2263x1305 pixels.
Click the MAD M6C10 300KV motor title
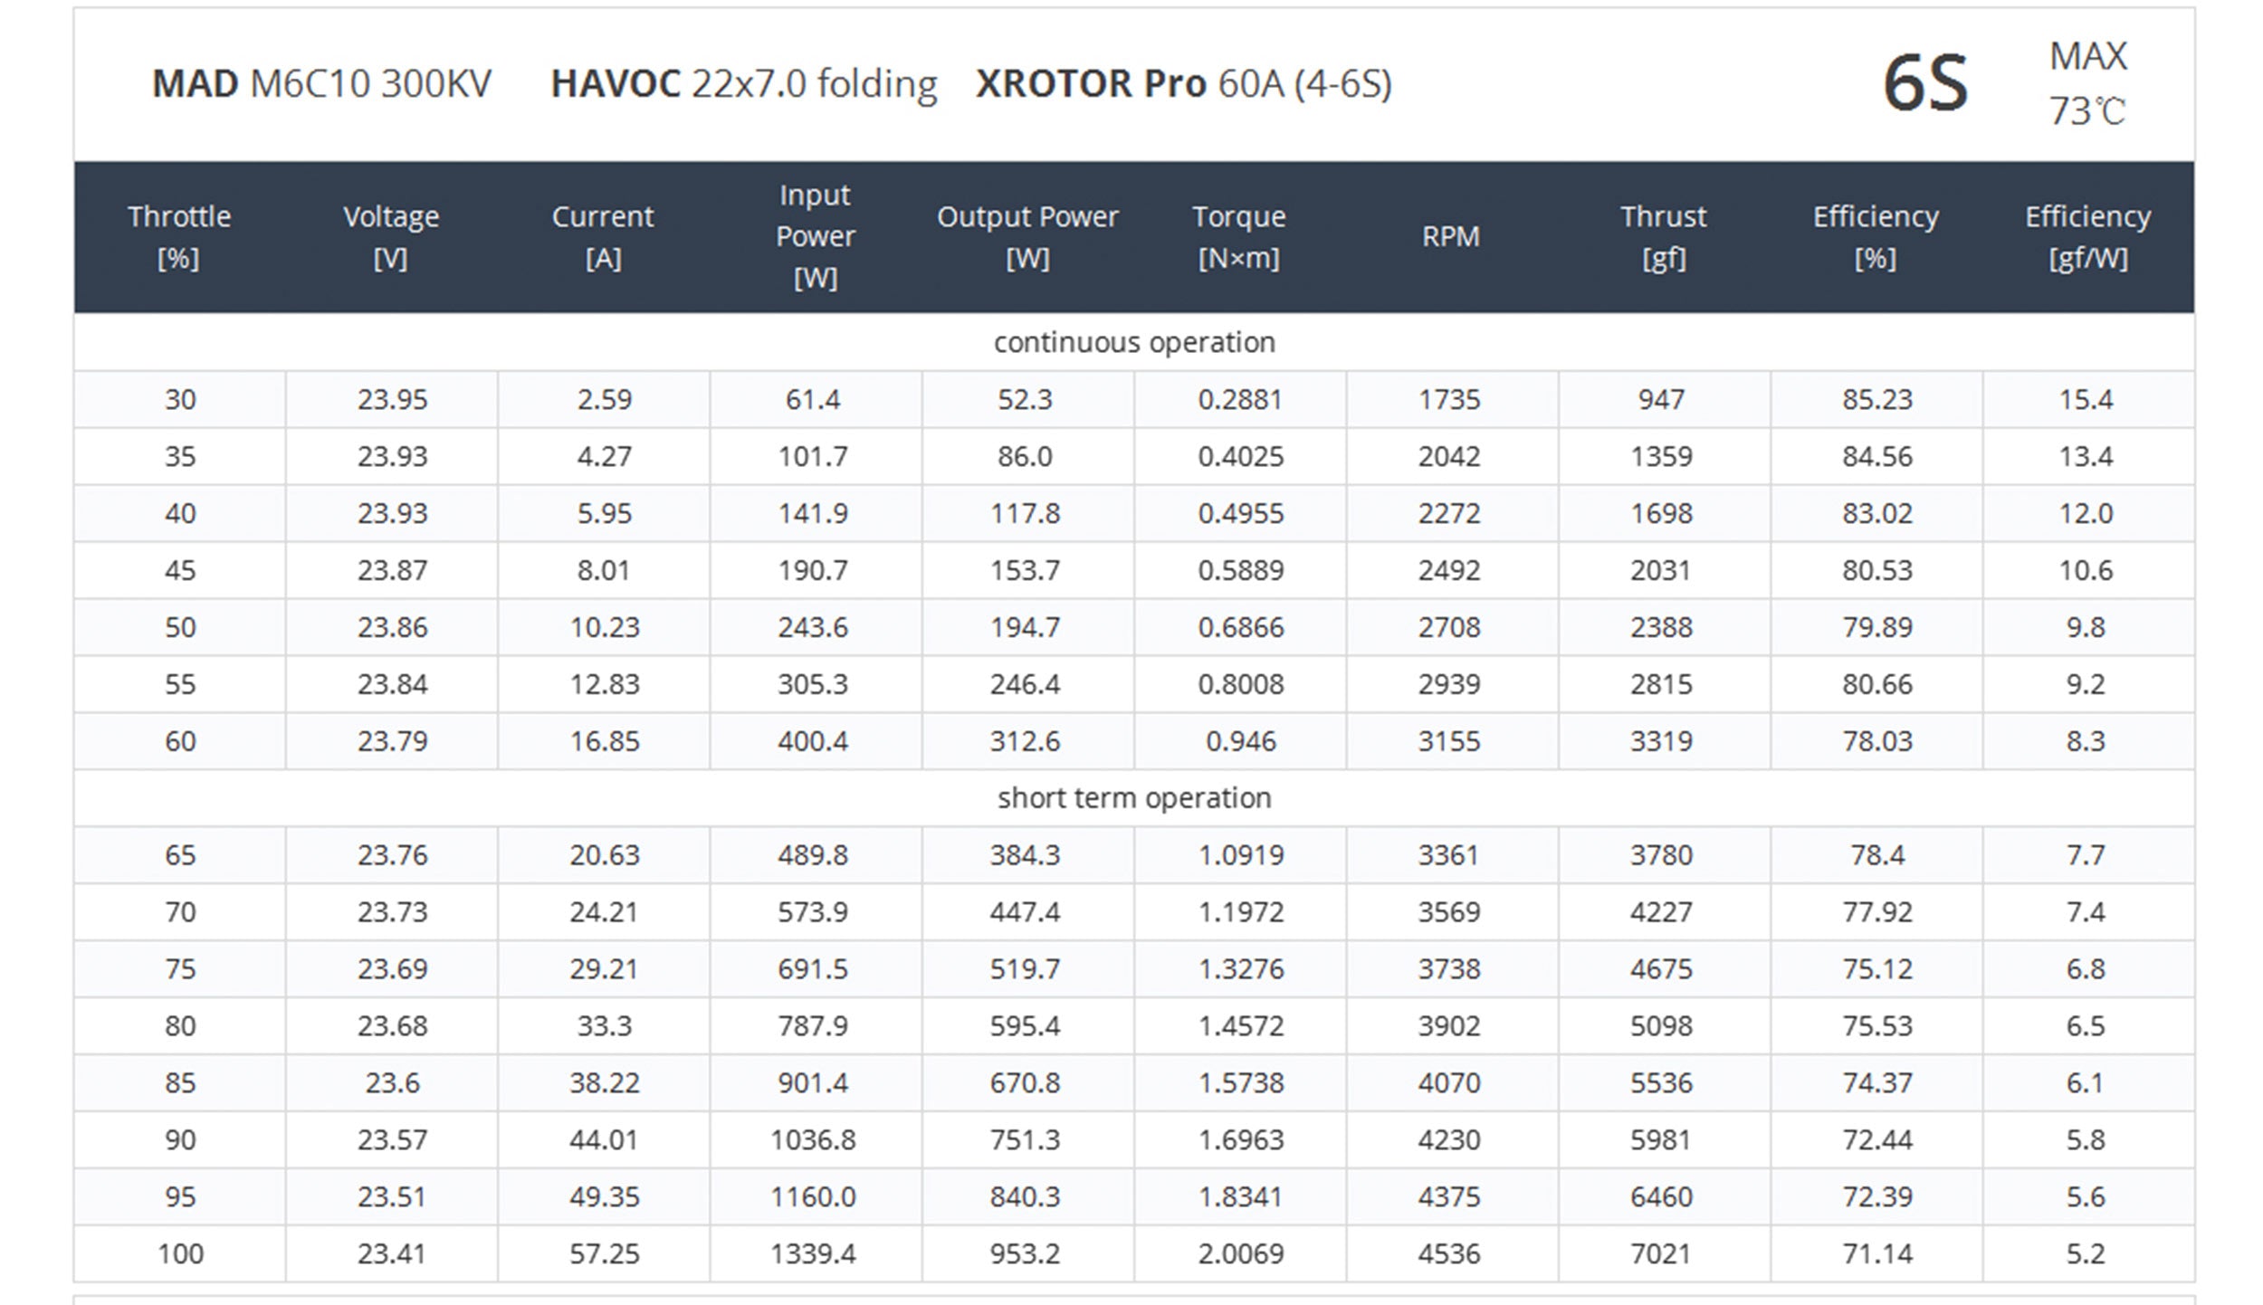click(321, 84)
